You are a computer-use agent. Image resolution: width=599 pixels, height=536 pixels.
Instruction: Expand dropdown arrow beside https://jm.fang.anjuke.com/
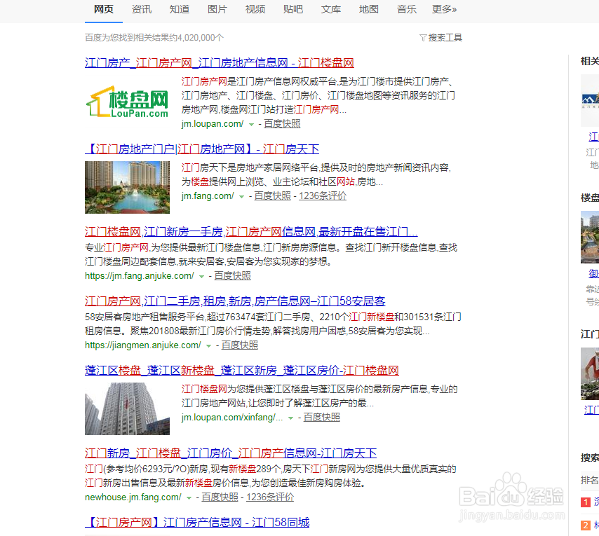[x=201, y=276]
